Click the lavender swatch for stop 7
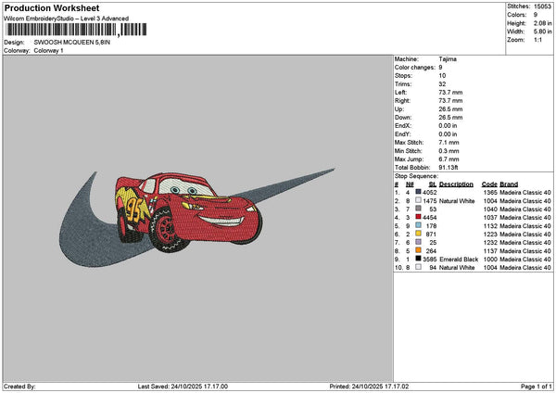 click(419, 242)
